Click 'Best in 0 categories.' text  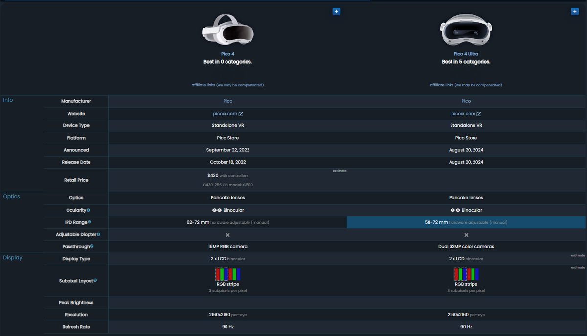coord(227,62)
